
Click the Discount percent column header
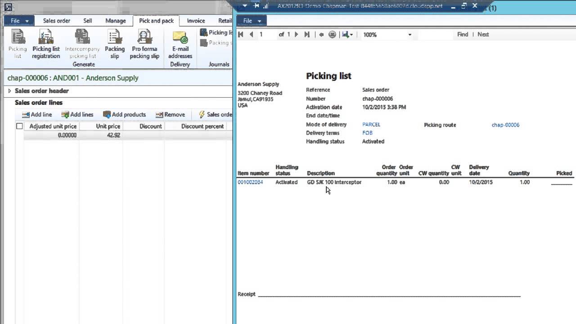[x=195, y=126]
